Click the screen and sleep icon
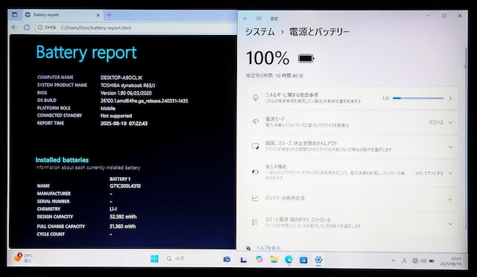The image size is (477, 277). pyautogui.click(x=255, y=146)
